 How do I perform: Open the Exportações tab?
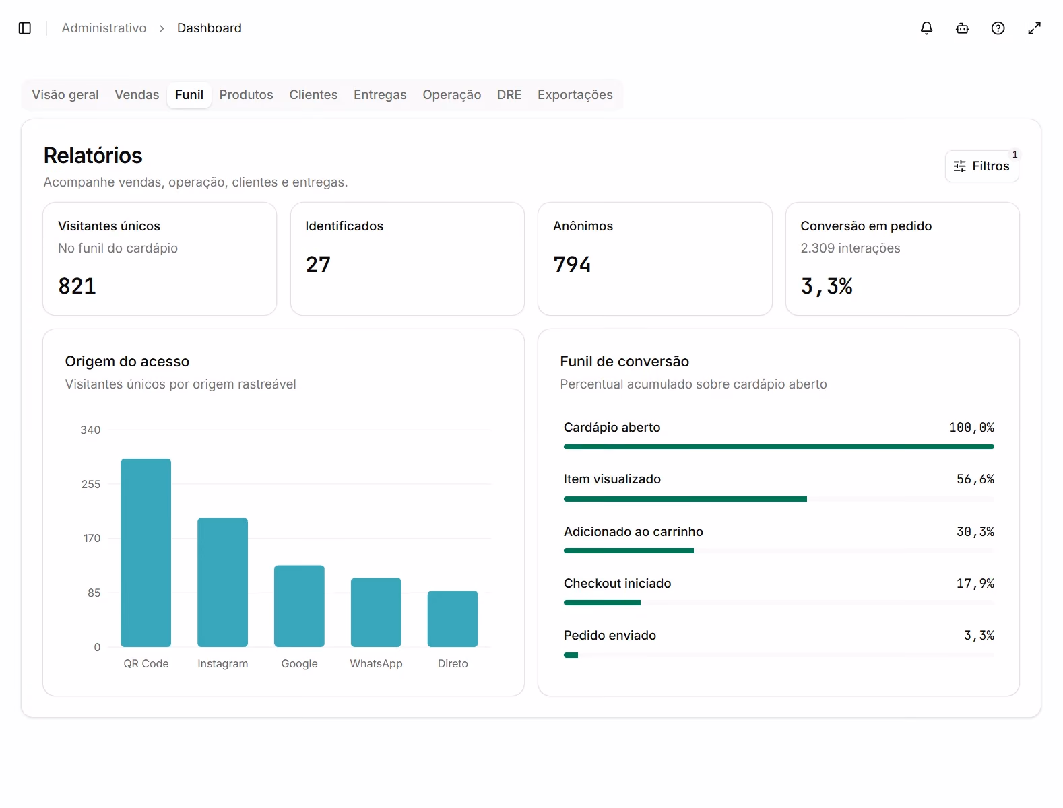[x=575, y=95]
